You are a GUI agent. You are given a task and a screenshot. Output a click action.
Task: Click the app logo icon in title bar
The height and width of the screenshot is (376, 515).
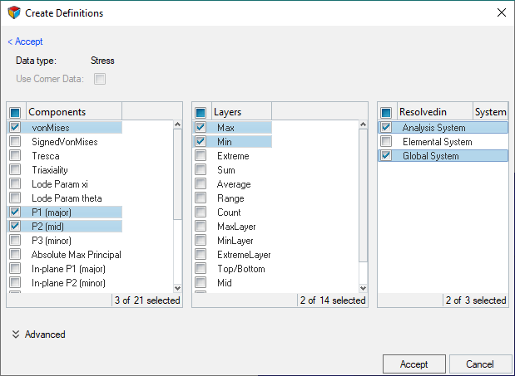[x=12, y=12]
